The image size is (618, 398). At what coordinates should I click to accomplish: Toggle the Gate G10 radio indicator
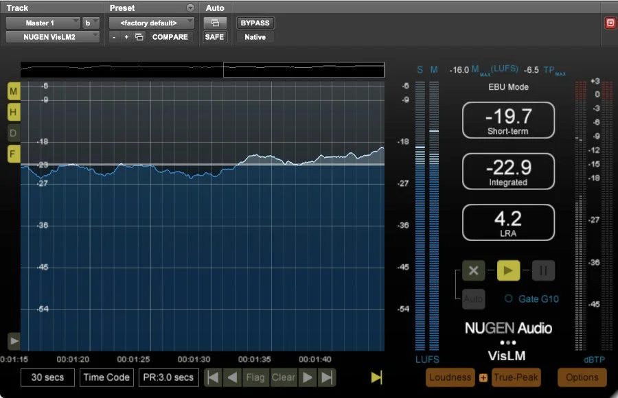(508, 298)
